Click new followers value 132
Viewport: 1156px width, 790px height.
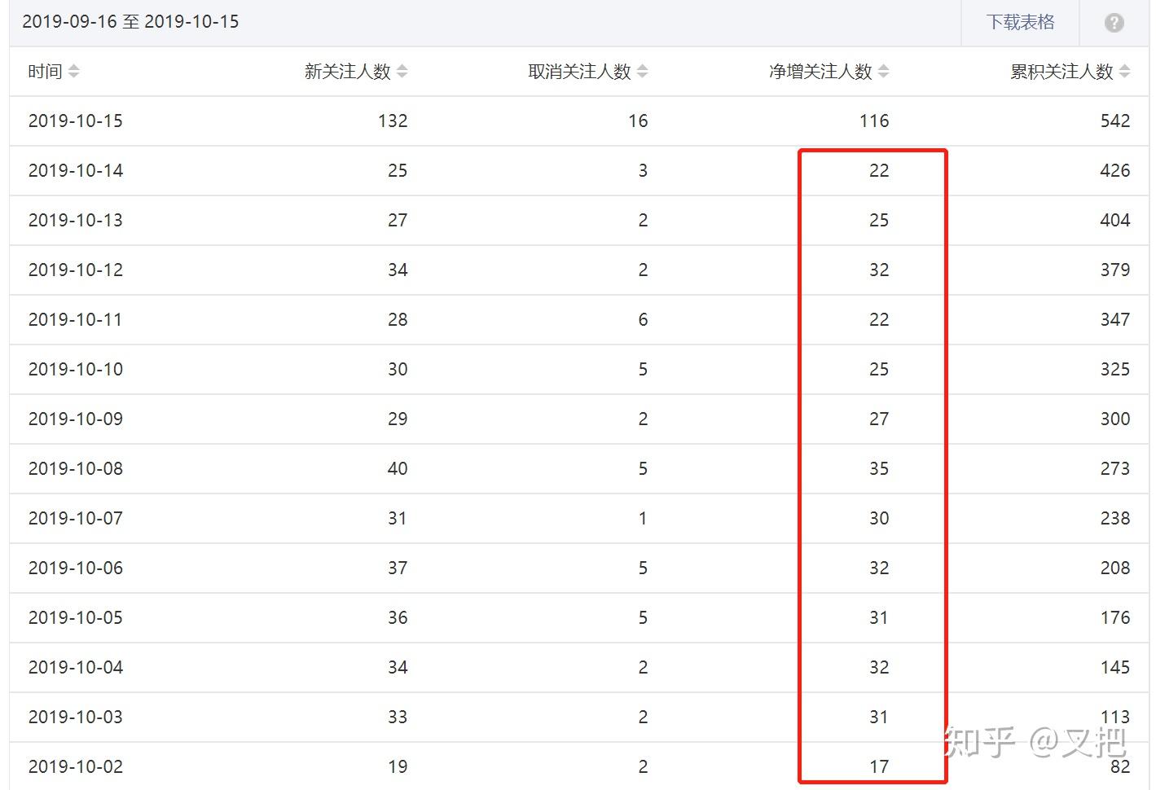(x=393, y=121)
